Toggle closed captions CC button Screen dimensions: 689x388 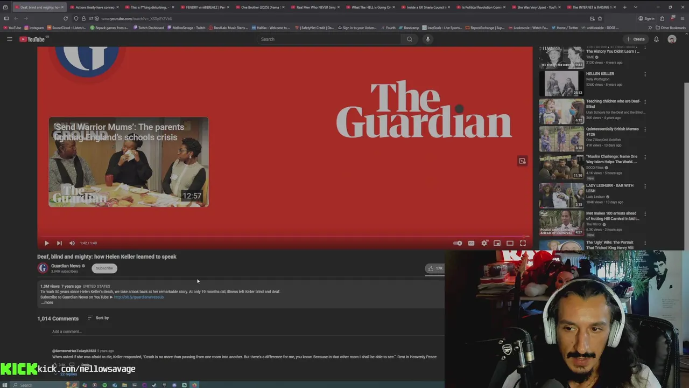471,243
